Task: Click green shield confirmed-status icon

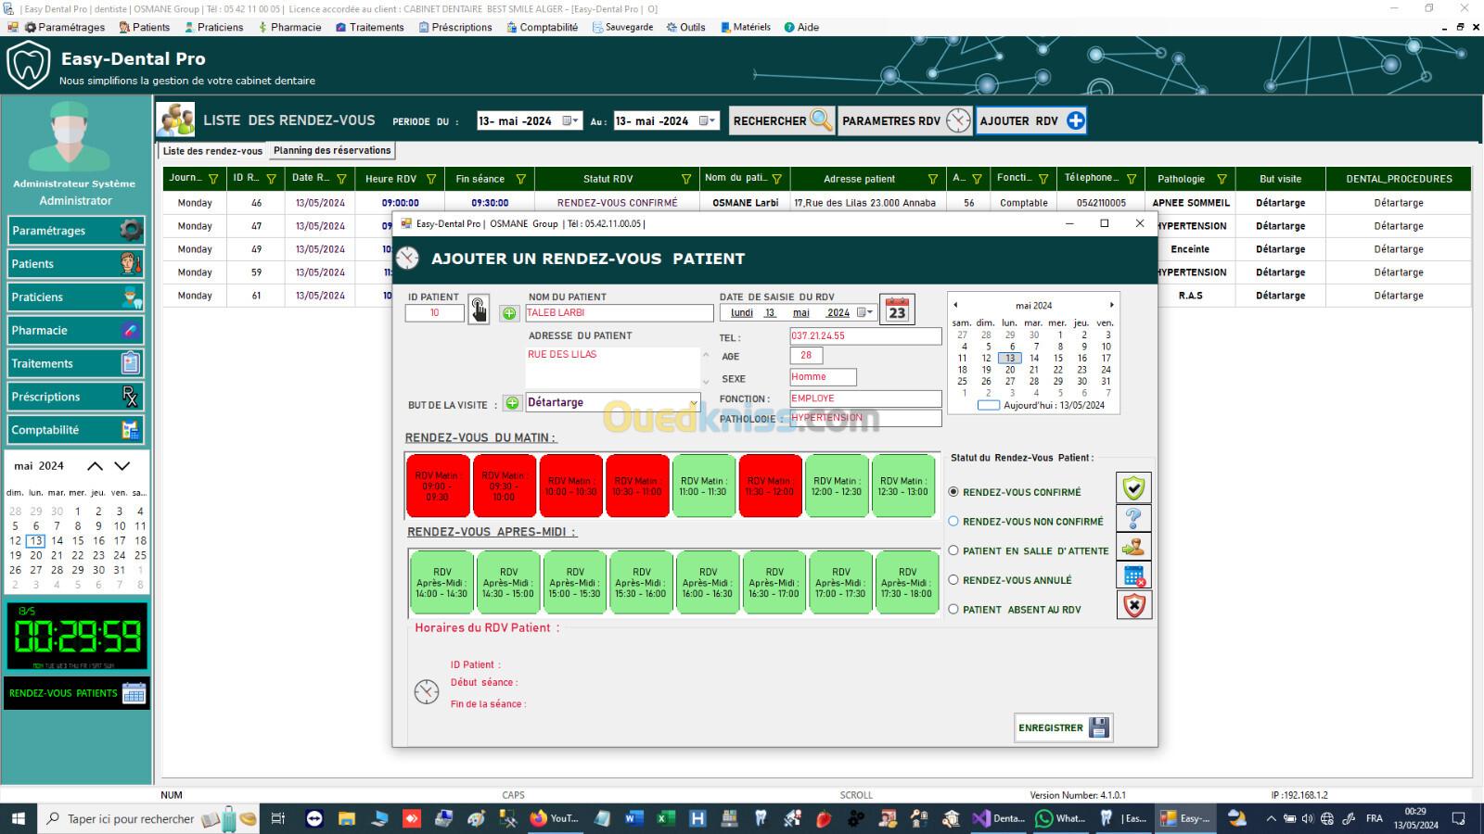Action: 1133,488
